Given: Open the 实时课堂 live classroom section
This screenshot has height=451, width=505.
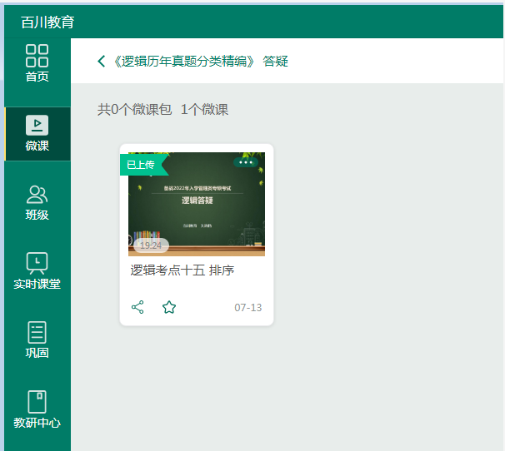Looking at the screenshot, I should [37, 271].
